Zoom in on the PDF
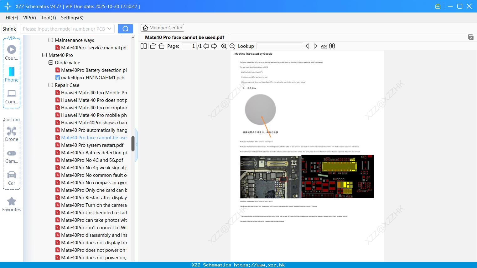The image size is (477, 268). point(224,46)
